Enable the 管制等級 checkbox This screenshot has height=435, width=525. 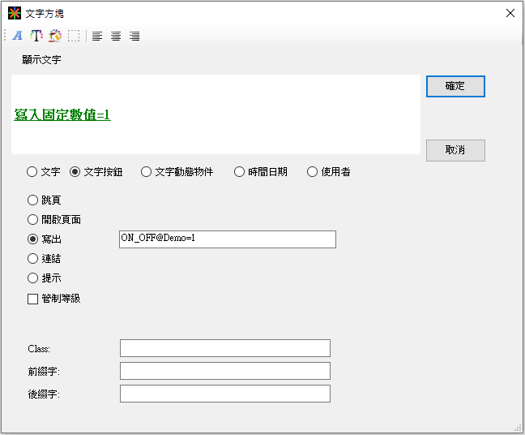33,299
